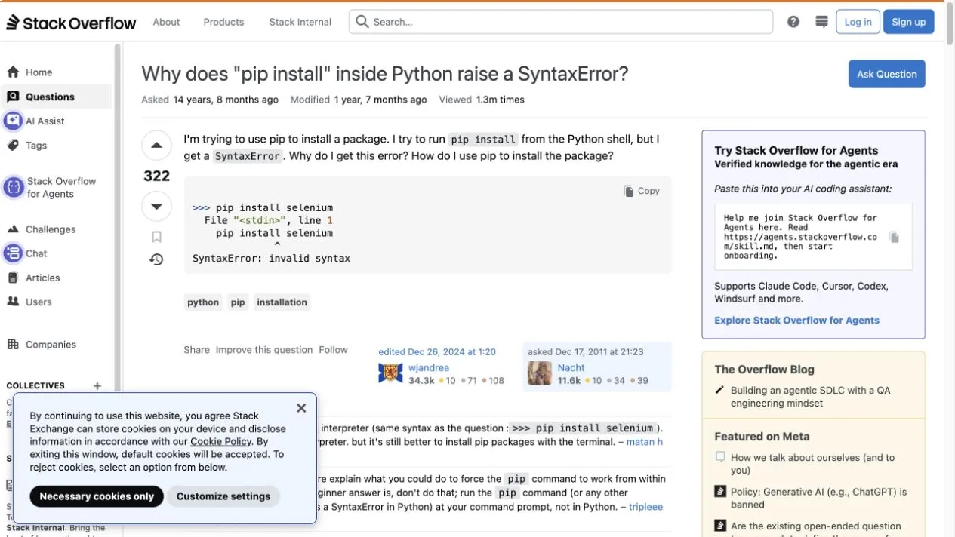Image resolution: width=955 pixels, height=537 pixels.
Task: Click the Log in button
Action: [858, 22]
